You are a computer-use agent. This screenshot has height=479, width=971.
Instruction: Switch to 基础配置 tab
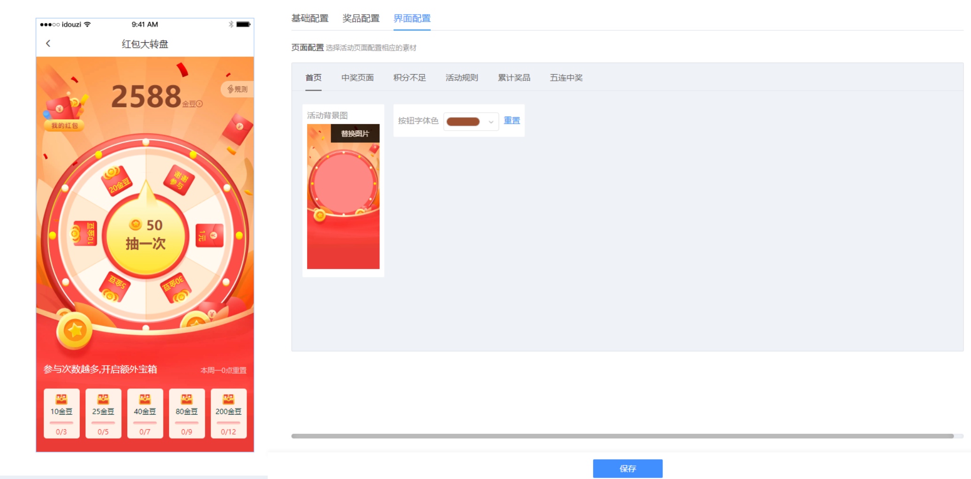310,18
